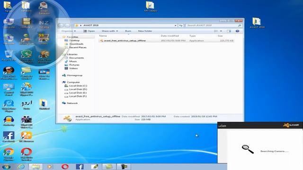Sort files by Size column

tap(220, 36)
